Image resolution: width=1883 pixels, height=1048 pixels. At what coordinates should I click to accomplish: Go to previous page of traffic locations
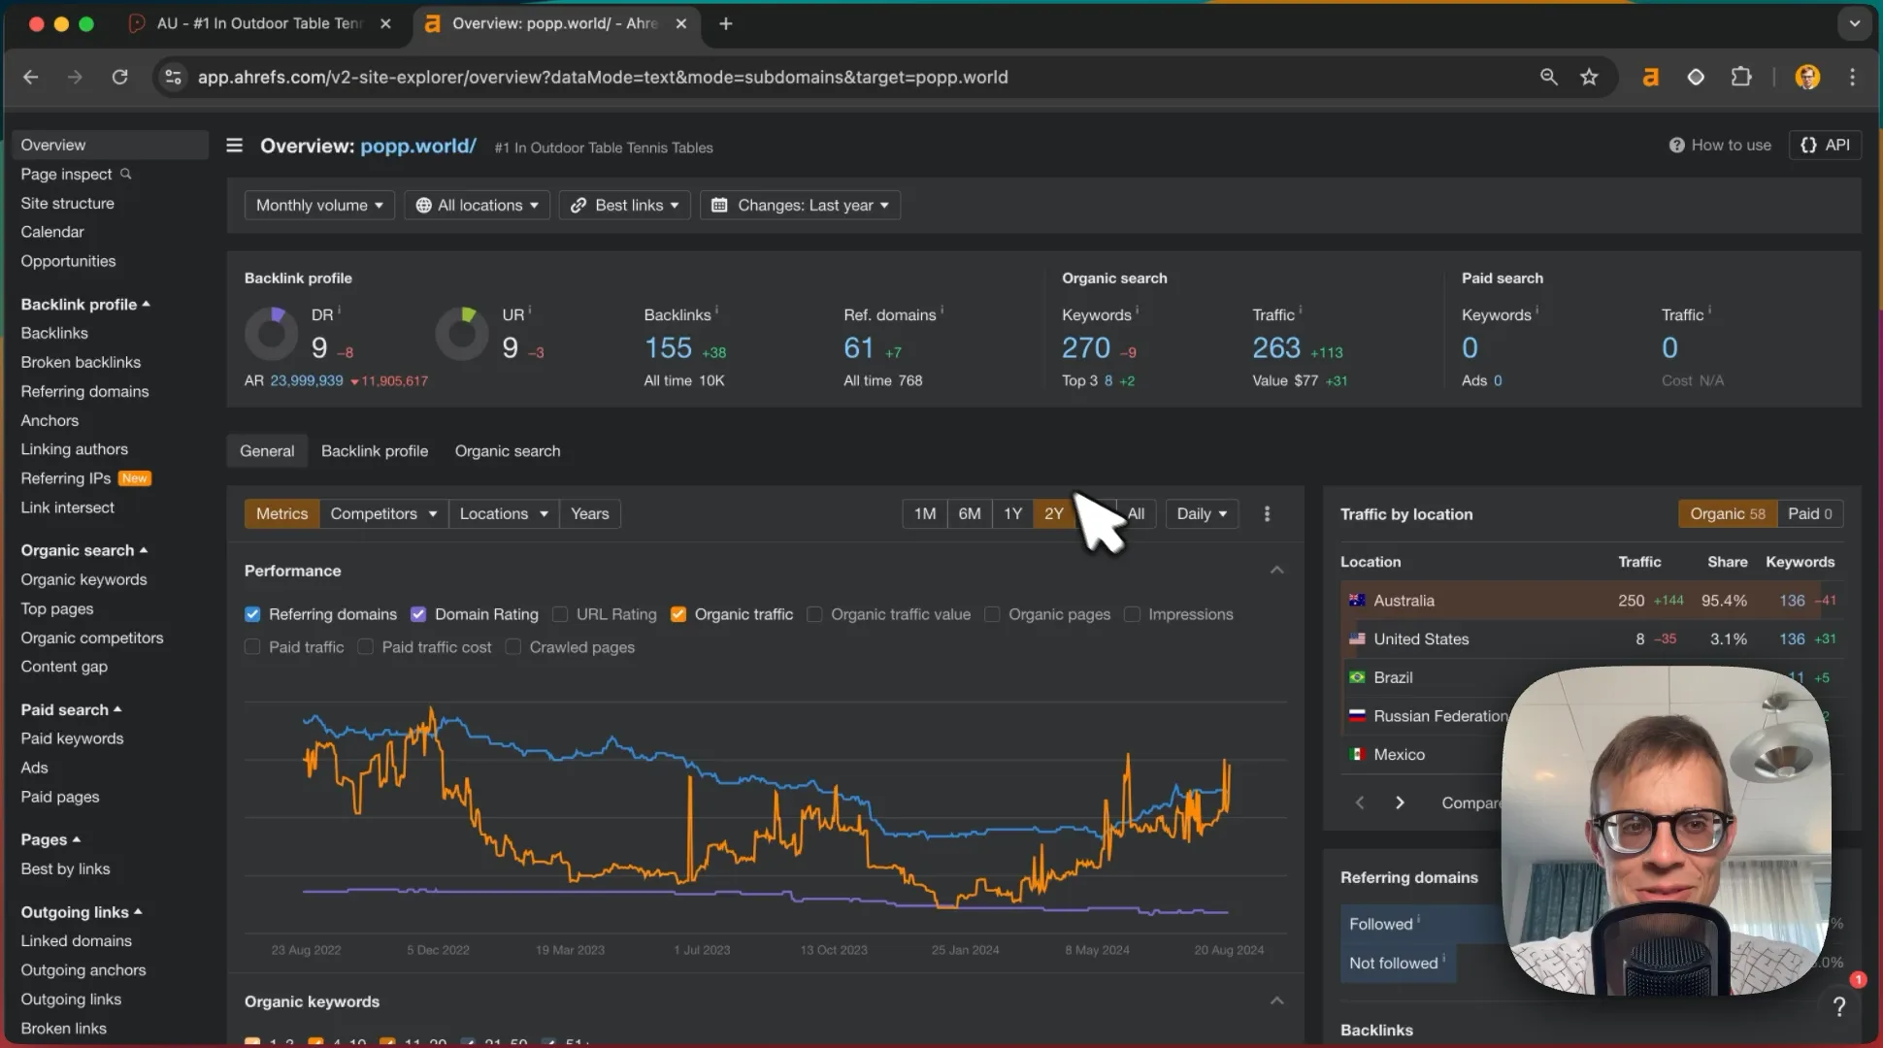tap(1360, 802)
